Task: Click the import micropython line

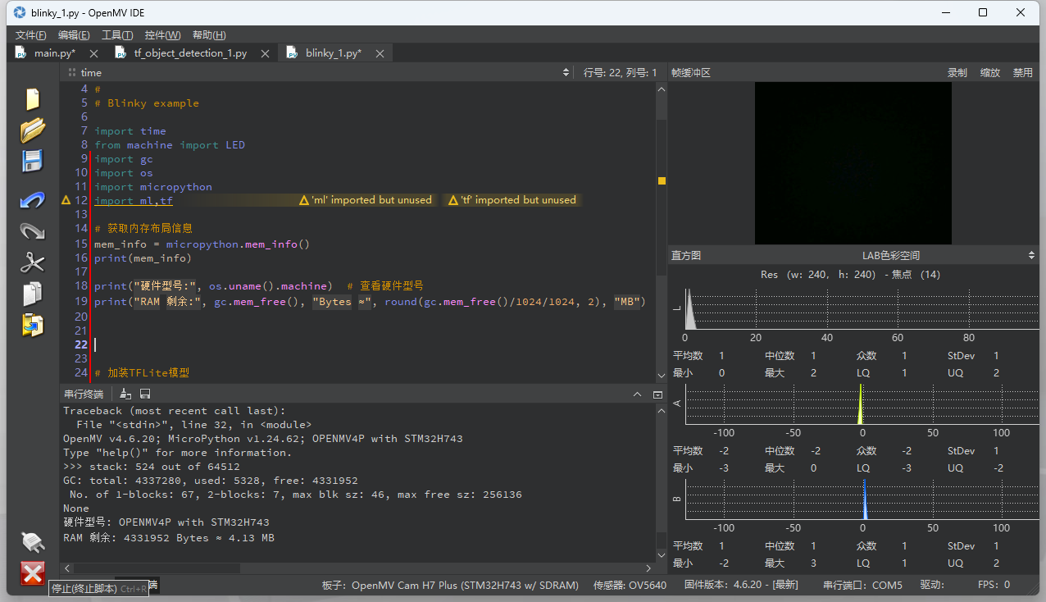Action: click(153, 187)
